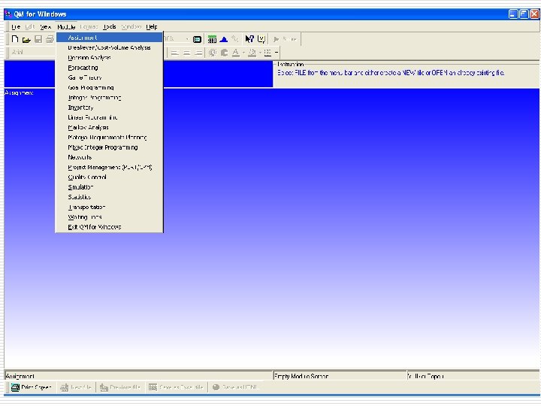Select Simulation module
This screenshot has height=406, width=541.
[x=109, y=187]
